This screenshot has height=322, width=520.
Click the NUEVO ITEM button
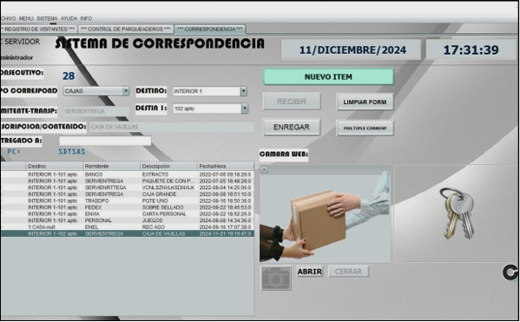click(x=328, y=77)
